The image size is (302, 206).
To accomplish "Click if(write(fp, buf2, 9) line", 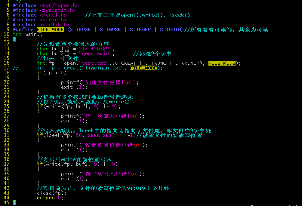I will (77, 164).
